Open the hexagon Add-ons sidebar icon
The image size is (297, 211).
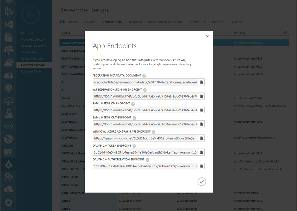tap(8, 177)
